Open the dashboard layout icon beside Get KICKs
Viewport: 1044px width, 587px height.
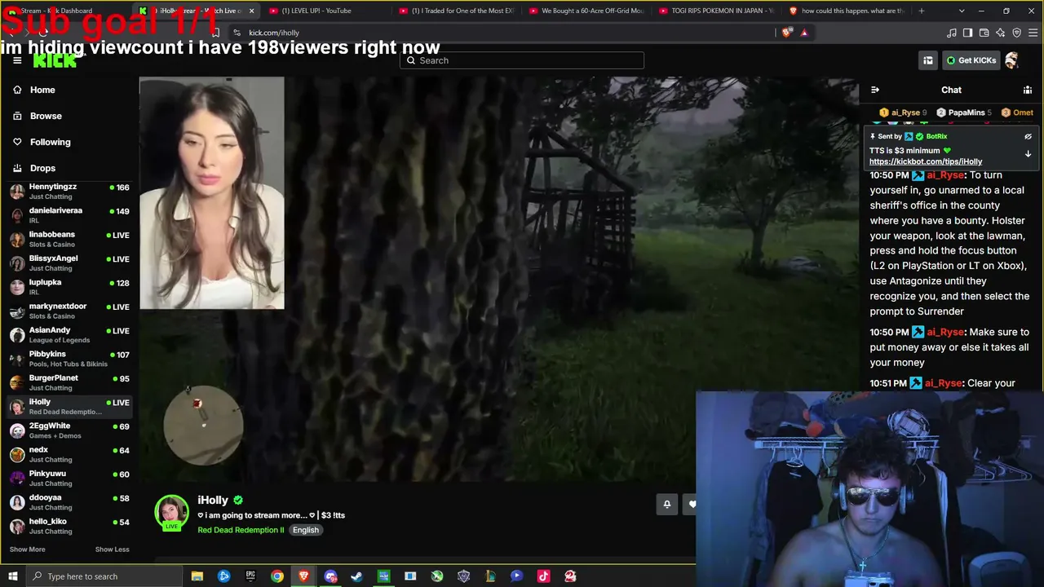(928, 60)
